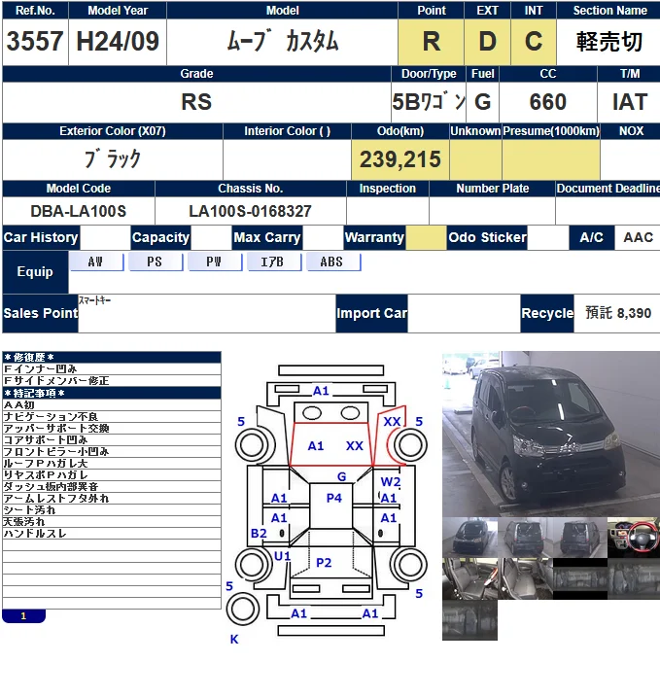Select the B2 mark on car diagram
This screenshot has width=660, height=698.
click(259, 534)
